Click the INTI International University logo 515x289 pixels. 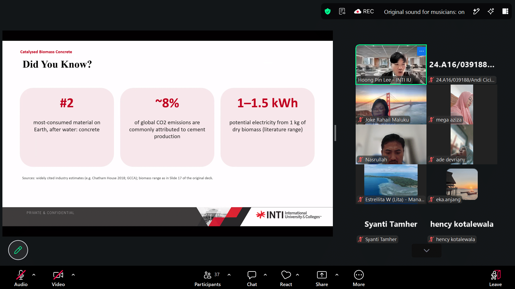(289, 215)
